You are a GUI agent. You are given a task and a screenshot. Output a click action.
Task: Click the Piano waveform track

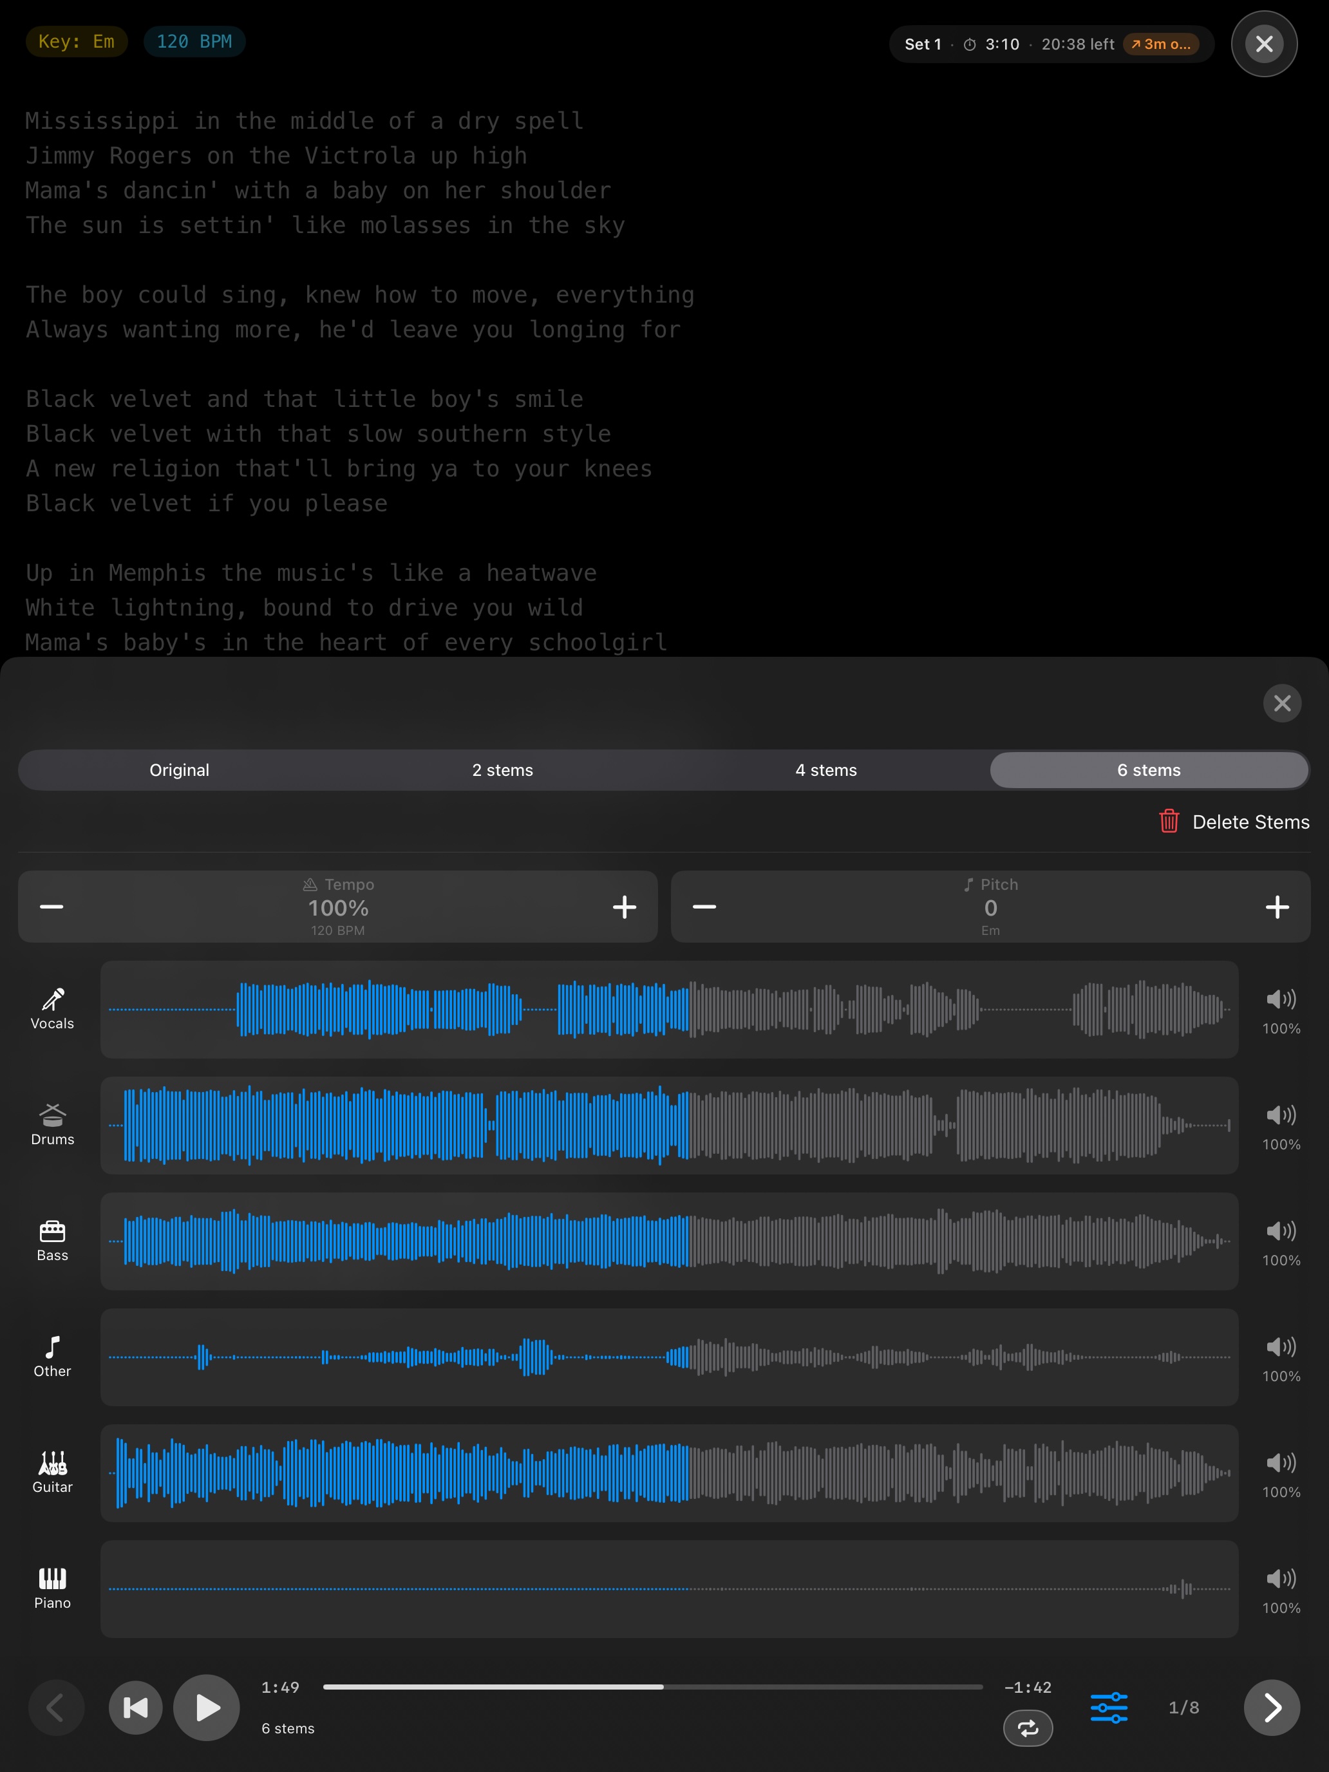coord(669,1588)
